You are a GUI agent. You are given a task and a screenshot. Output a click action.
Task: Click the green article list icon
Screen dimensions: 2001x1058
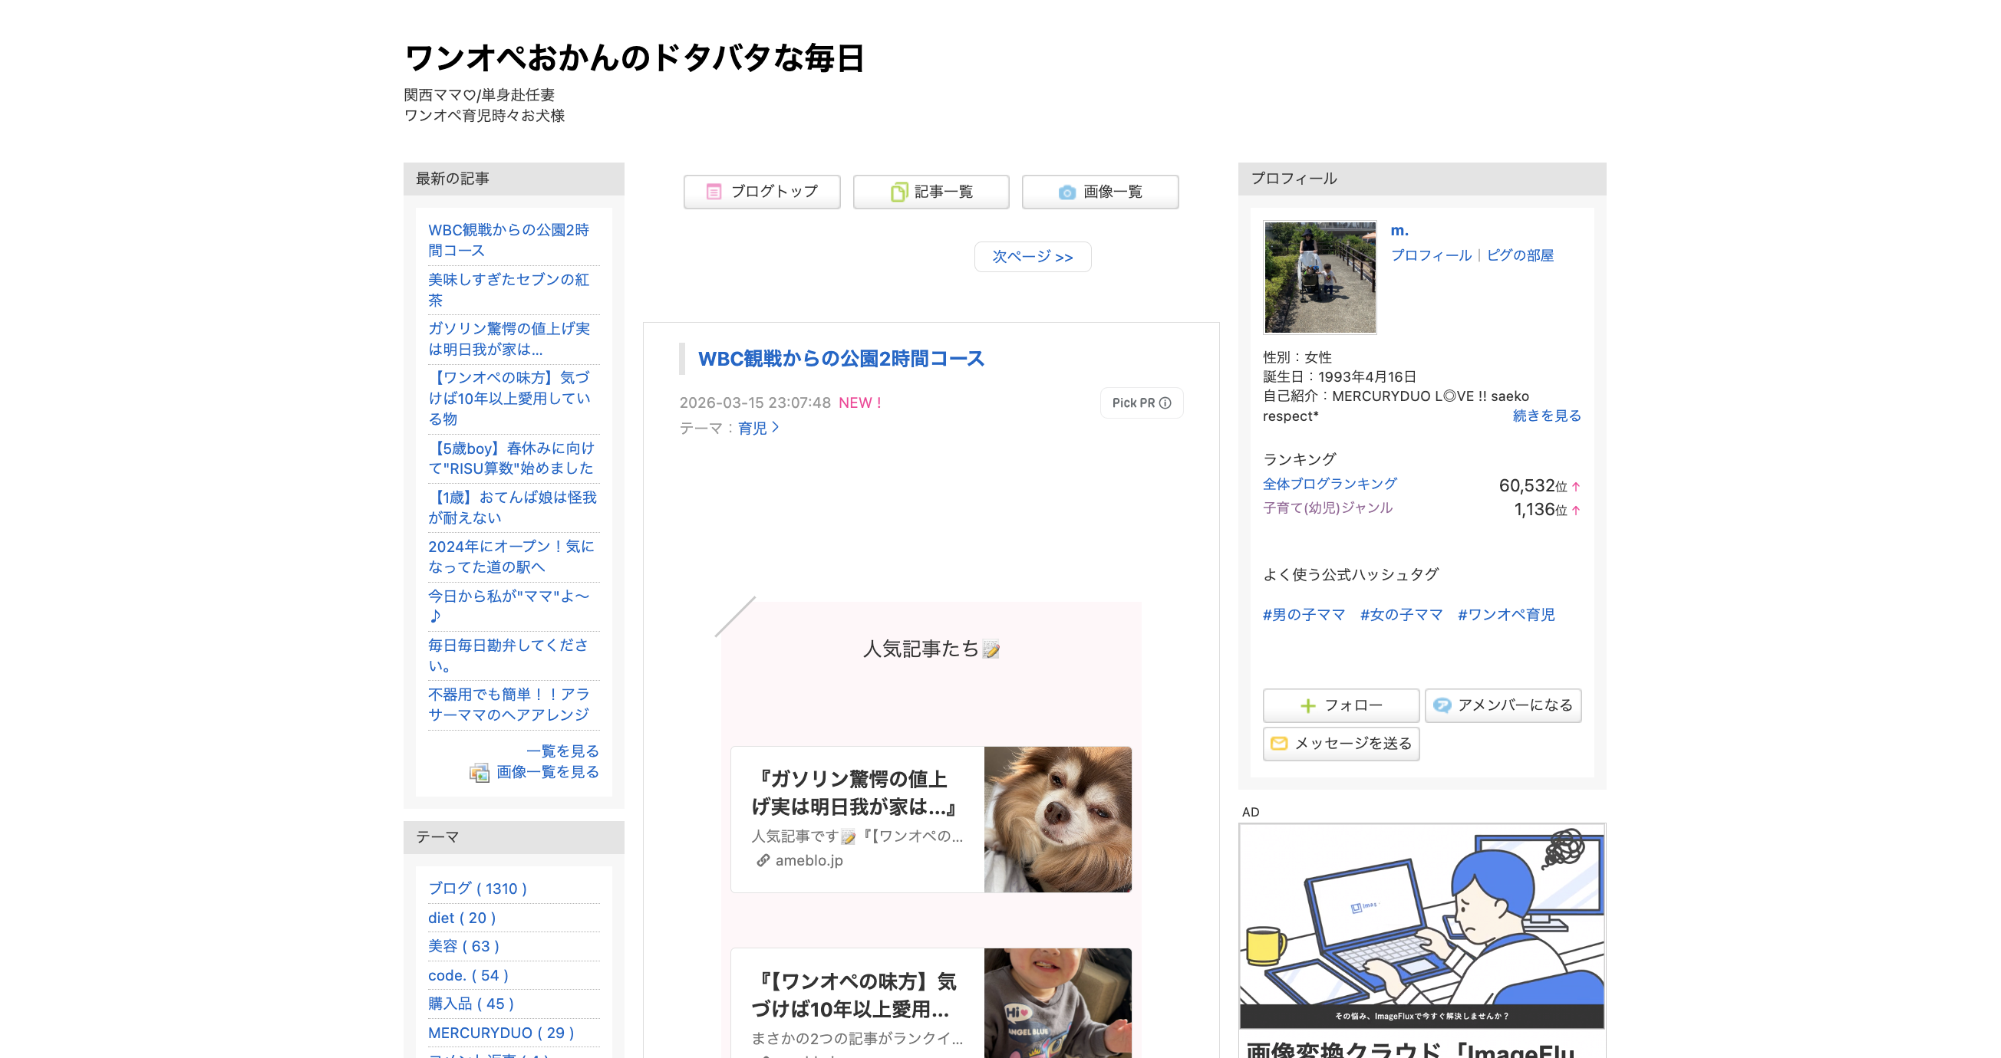point(898,192)
